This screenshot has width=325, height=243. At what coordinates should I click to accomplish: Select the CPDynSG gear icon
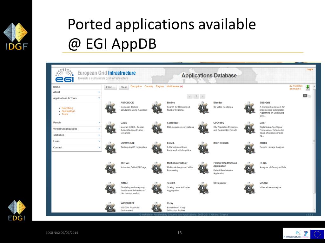tap(203, 128)
